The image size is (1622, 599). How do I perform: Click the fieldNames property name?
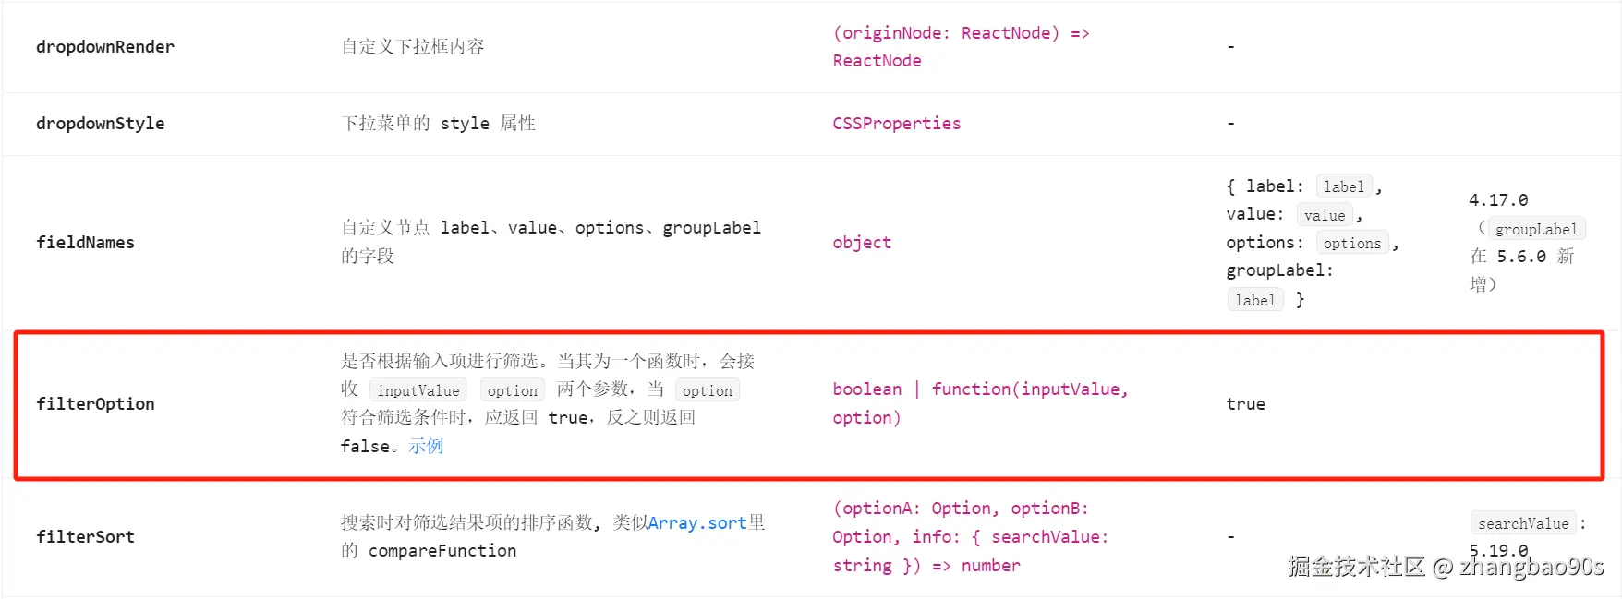pos(85,243)
